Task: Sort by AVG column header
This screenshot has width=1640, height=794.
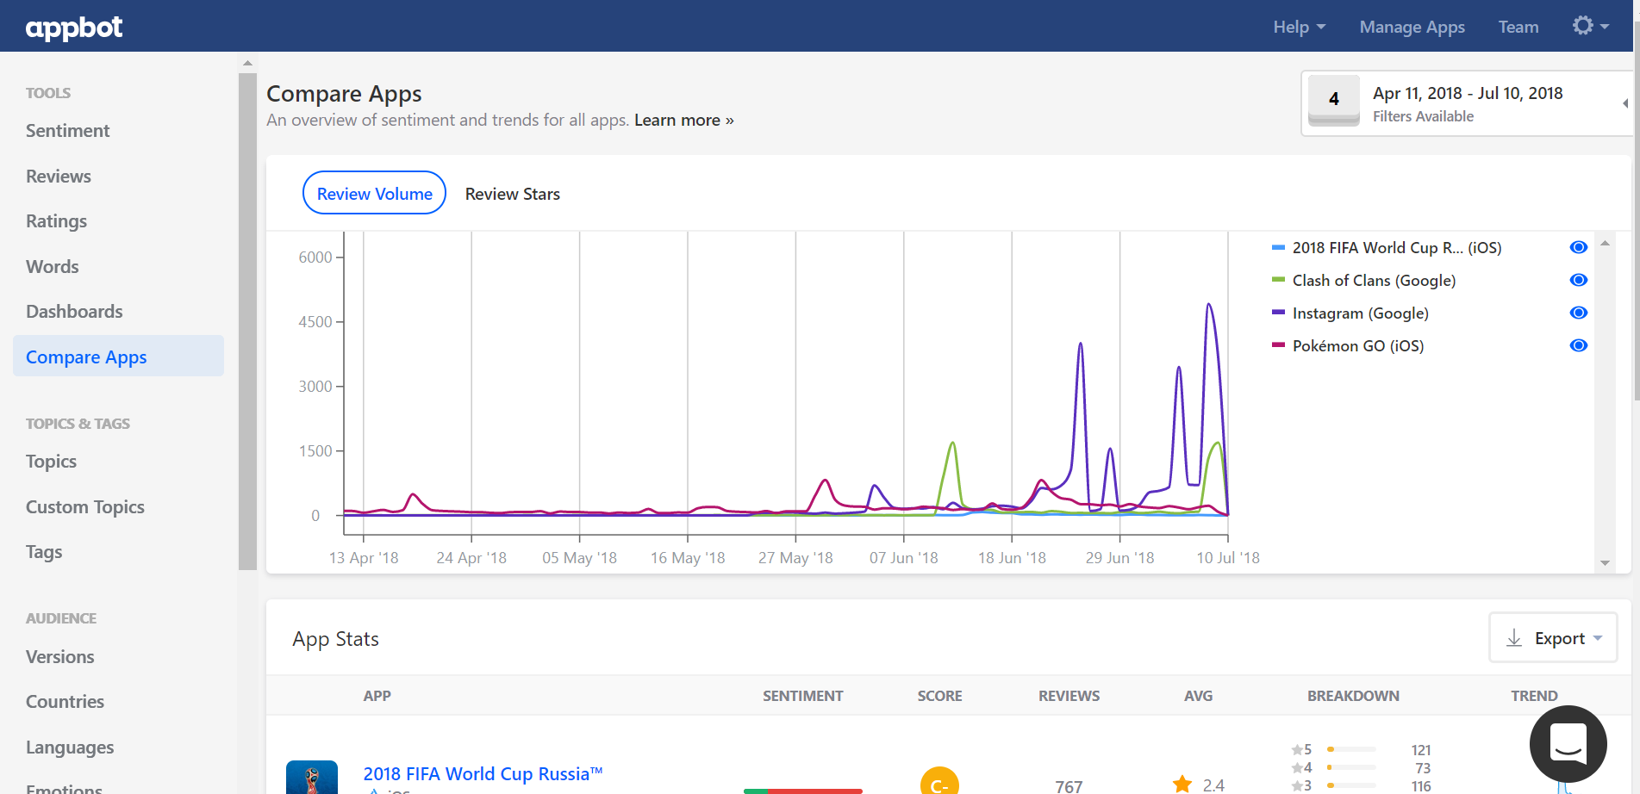Action: (1198, 696)
